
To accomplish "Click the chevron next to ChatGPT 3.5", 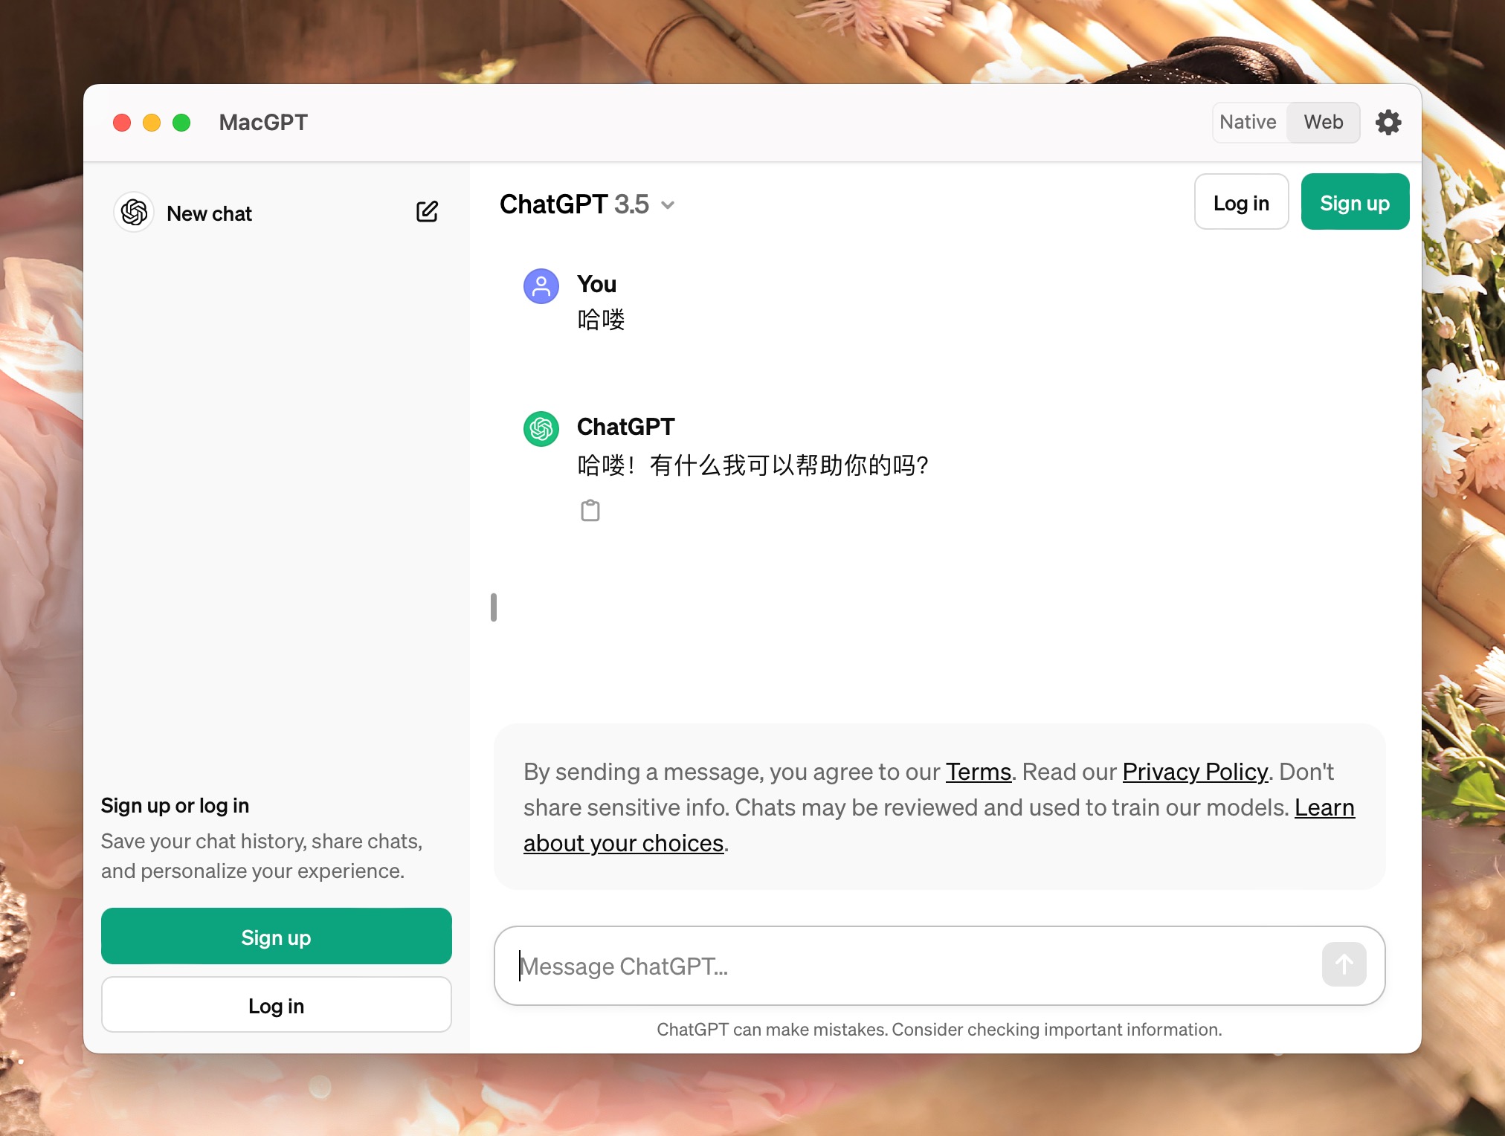I will tap(668, 205).
